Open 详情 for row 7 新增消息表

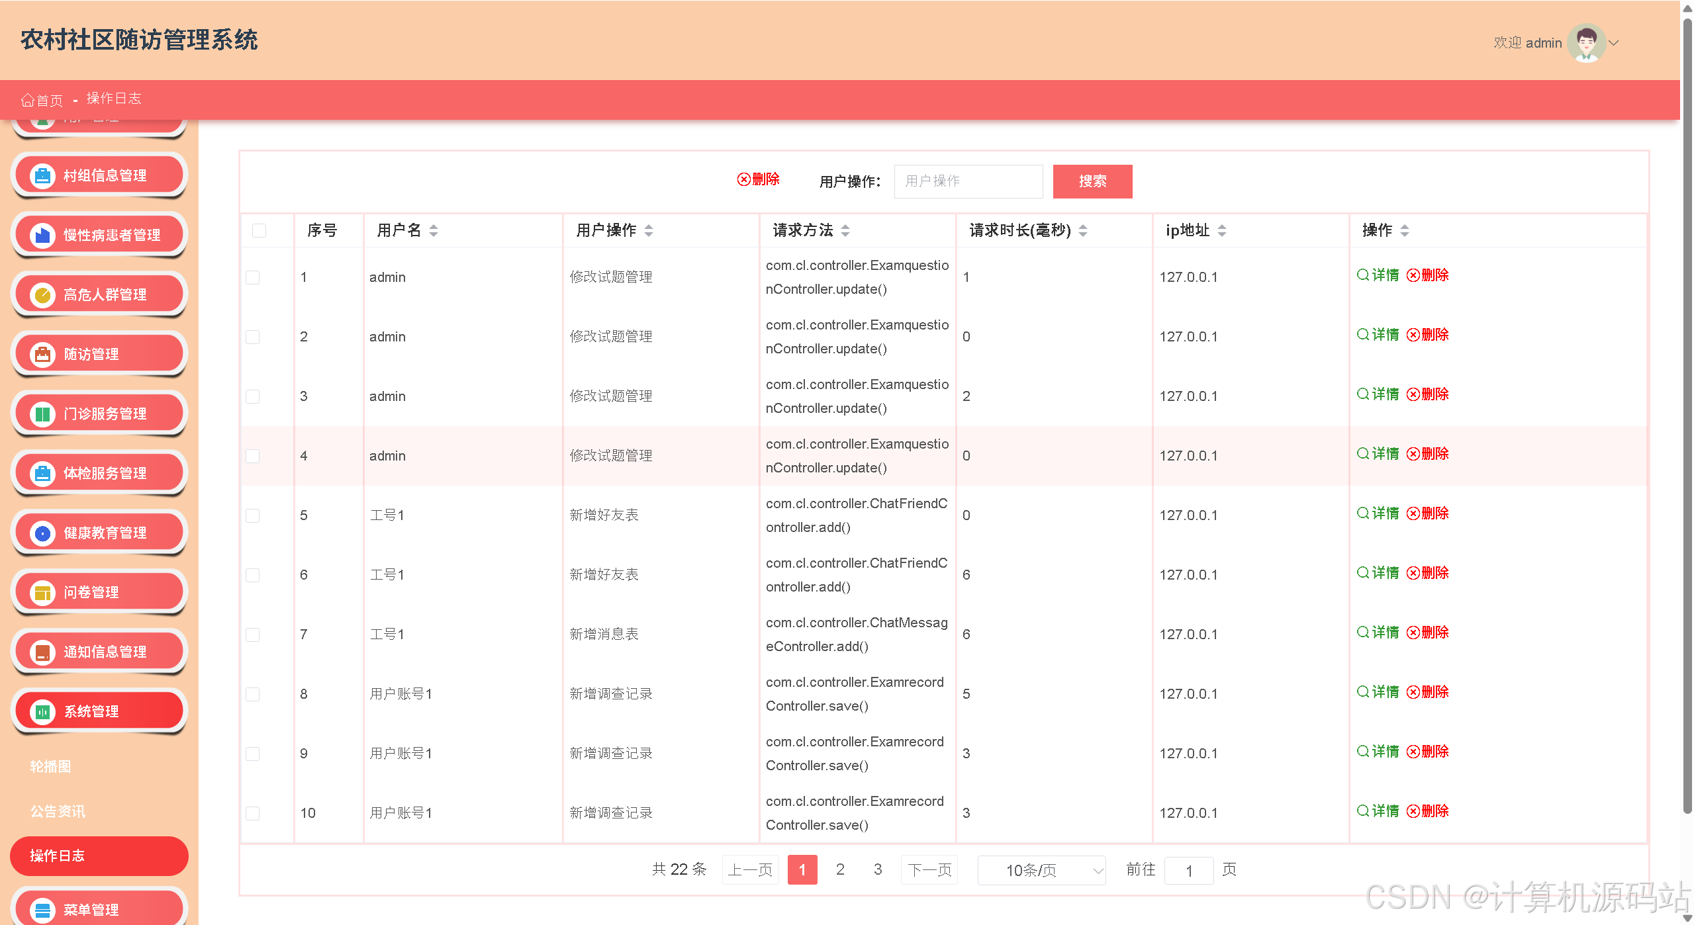[x=1378, y=633]
